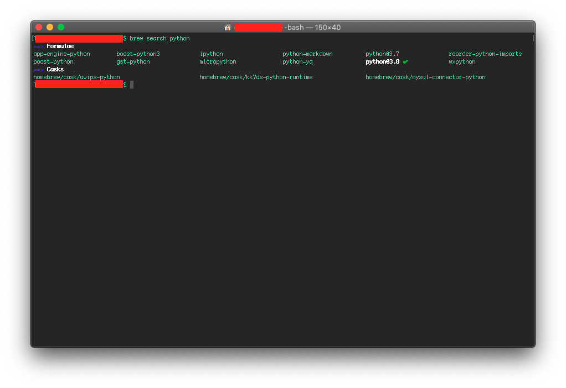Select the app-engine-python formula text

(61, 54)
